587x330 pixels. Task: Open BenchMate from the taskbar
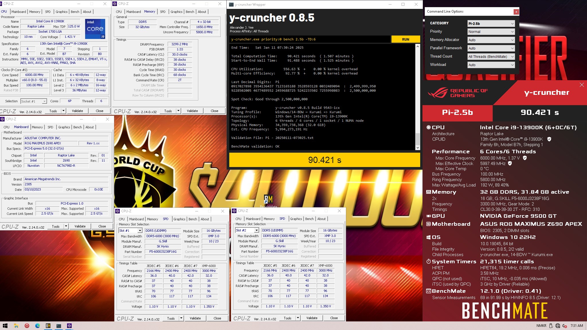[x=48, y=326]
